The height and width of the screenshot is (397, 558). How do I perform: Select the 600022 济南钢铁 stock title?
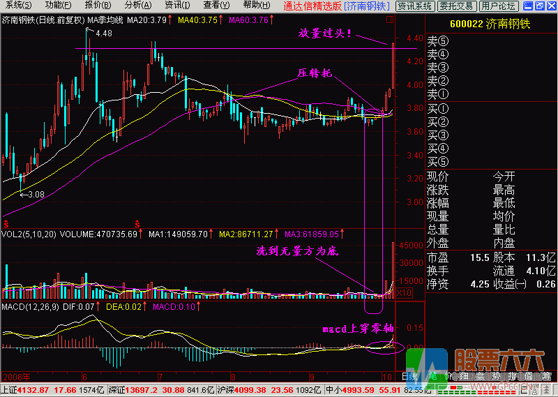pos(490,24)
